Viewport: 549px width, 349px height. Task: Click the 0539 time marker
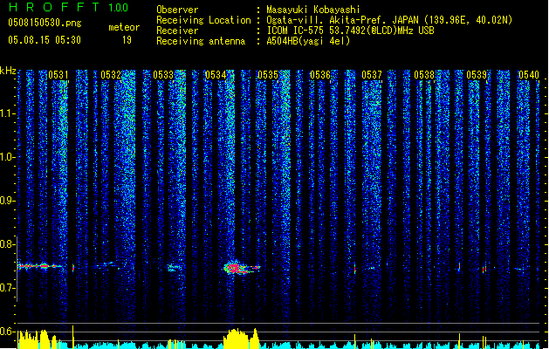click(x=477, y=75)
